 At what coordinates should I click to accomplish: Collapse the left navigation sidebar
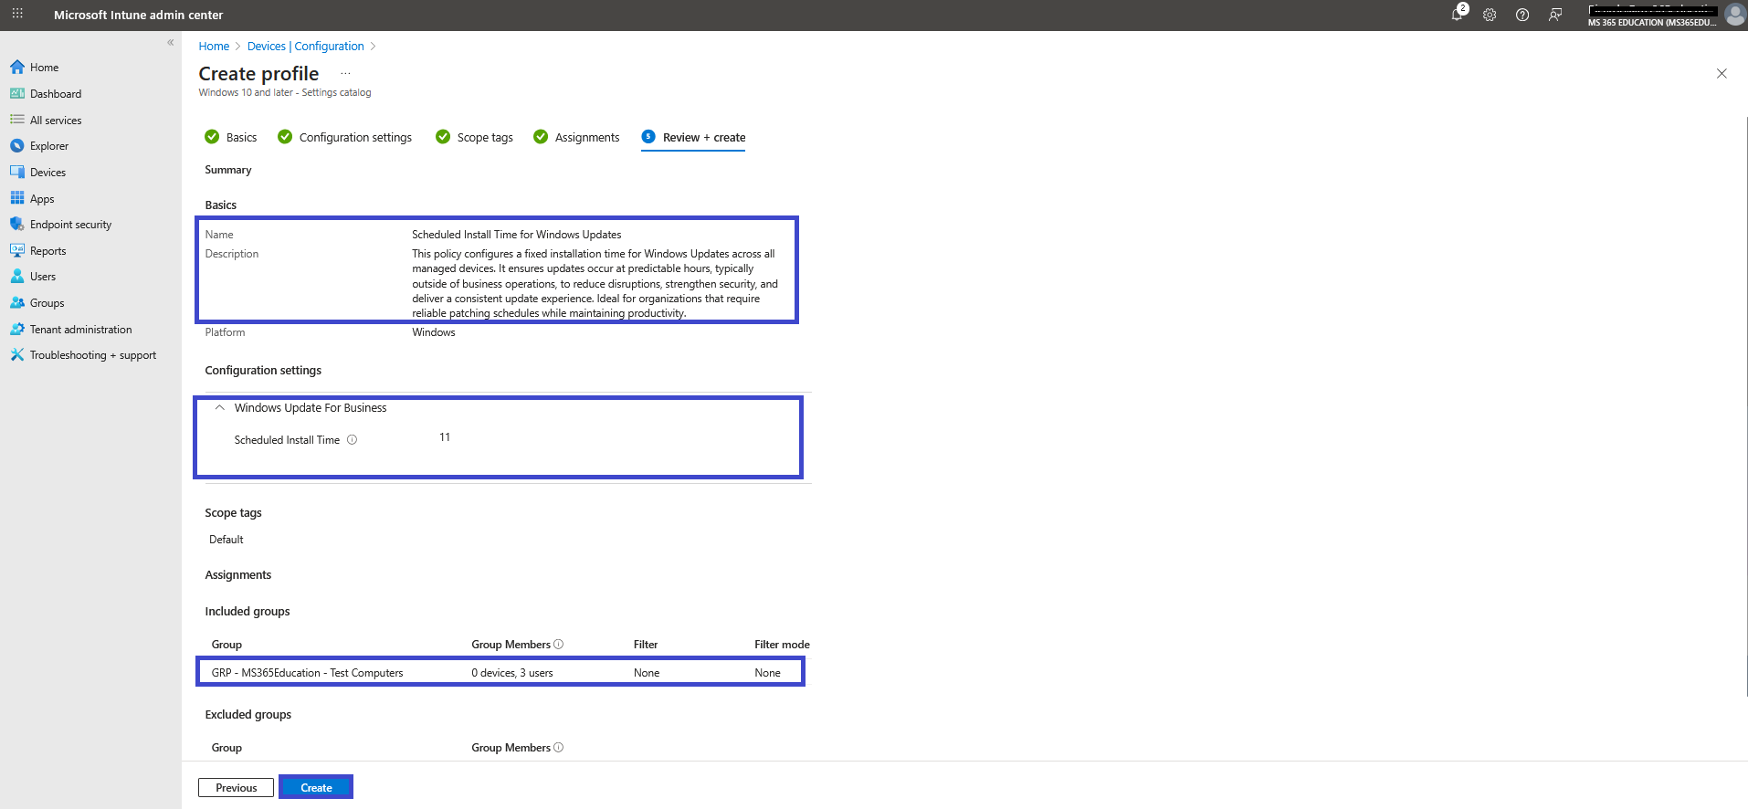point(171,42)
